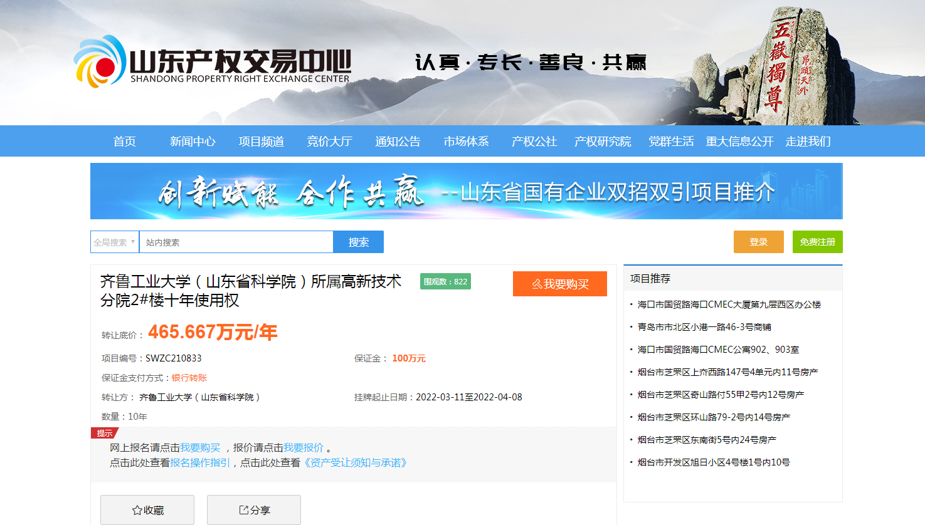Click the 数量：10年 text
This screenshot has width=925, height=525.
pos(124,417)
